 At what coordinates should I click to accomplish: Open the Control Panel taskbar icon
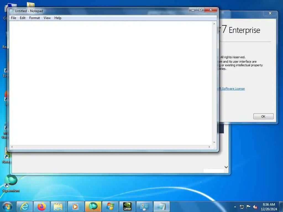pos(144,206)
